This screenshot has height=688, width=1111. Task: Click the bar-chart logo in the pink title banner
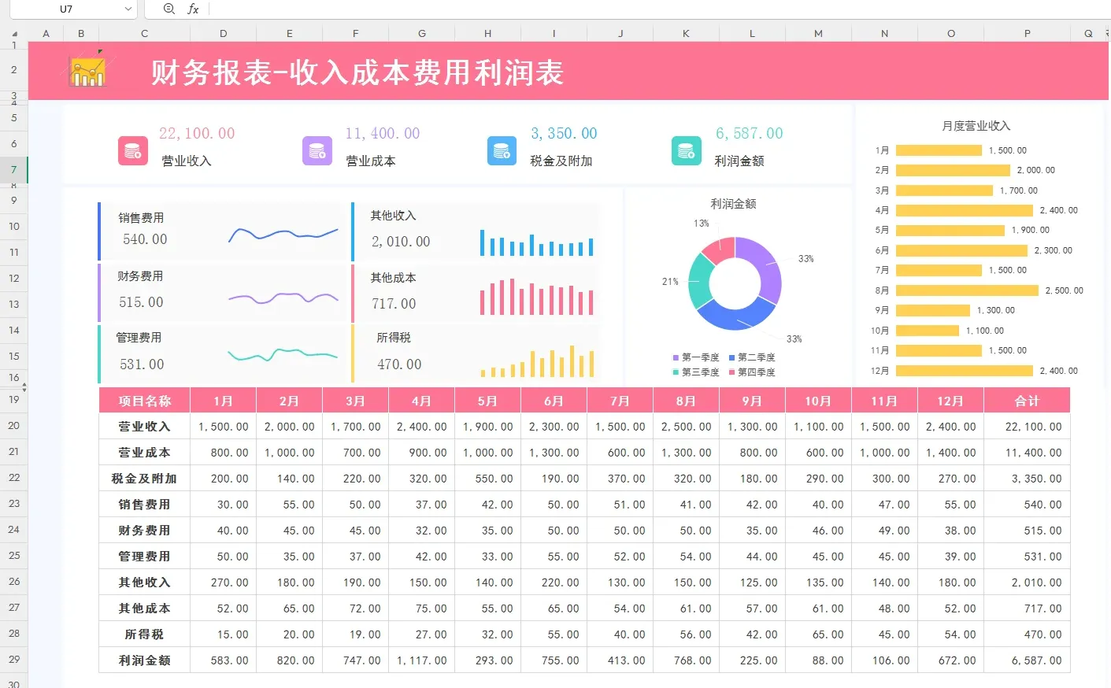[x=87, y=71]
